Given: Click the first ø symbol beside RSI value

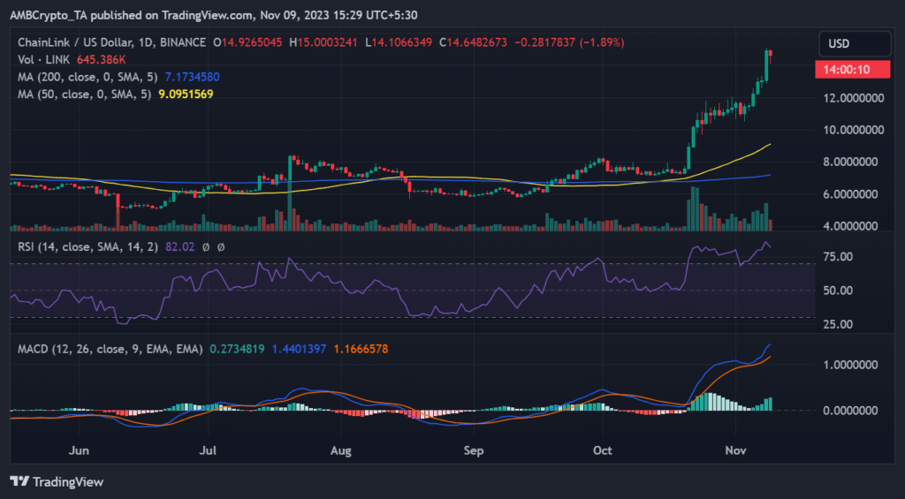Looking at the screenshot, I should pyautogui.click(x=206, y=247).
